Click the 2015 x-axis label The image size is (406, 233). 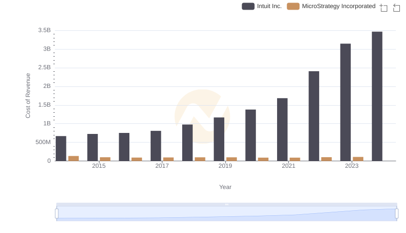(x=98, y=166)
